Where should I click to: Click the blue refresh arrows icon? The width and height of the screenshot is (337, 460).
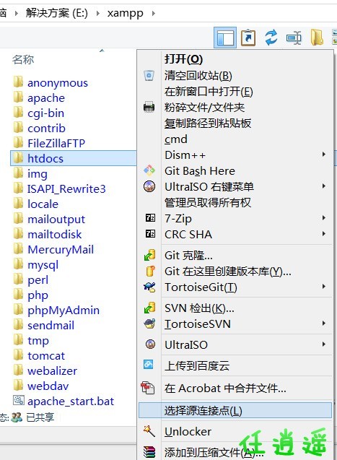[271, 38]
